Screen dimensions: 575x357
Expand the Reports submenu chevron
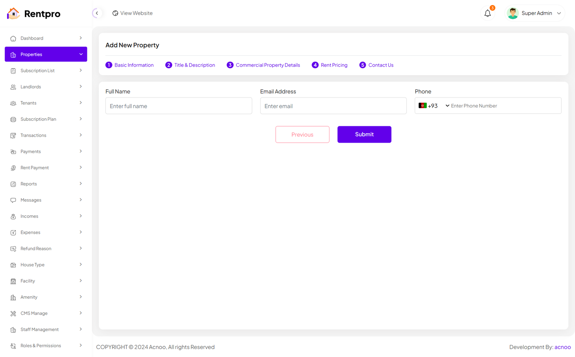click(80, 184)
